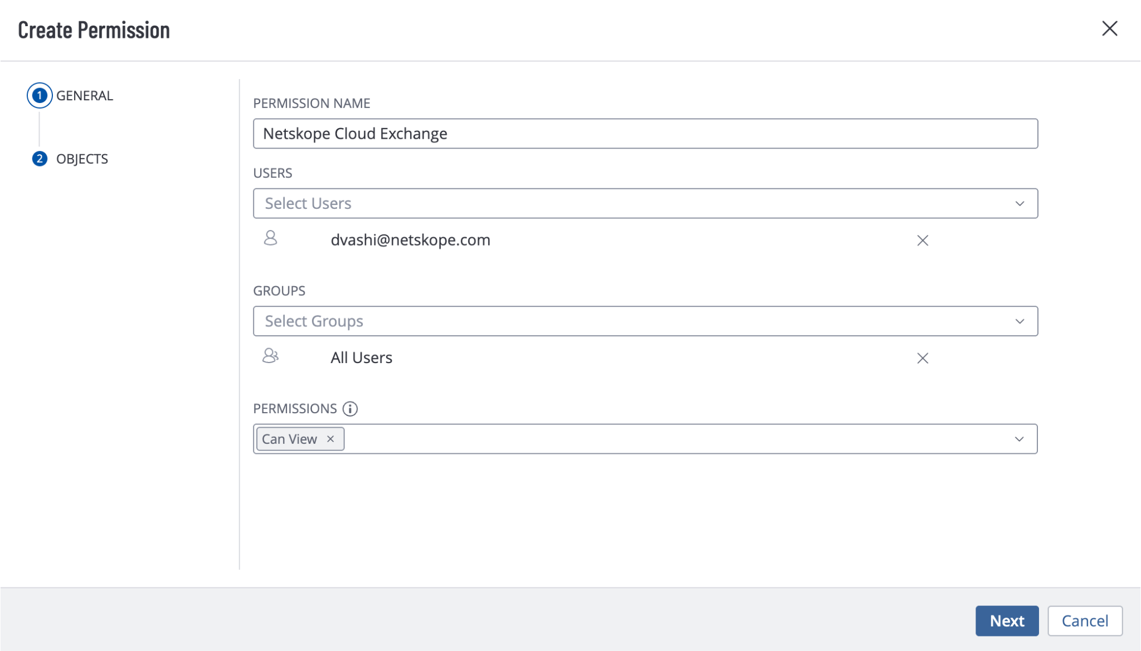Close the Create Permission dialog
Viewport: 1141px width, 651px height.
point(1109,28)
